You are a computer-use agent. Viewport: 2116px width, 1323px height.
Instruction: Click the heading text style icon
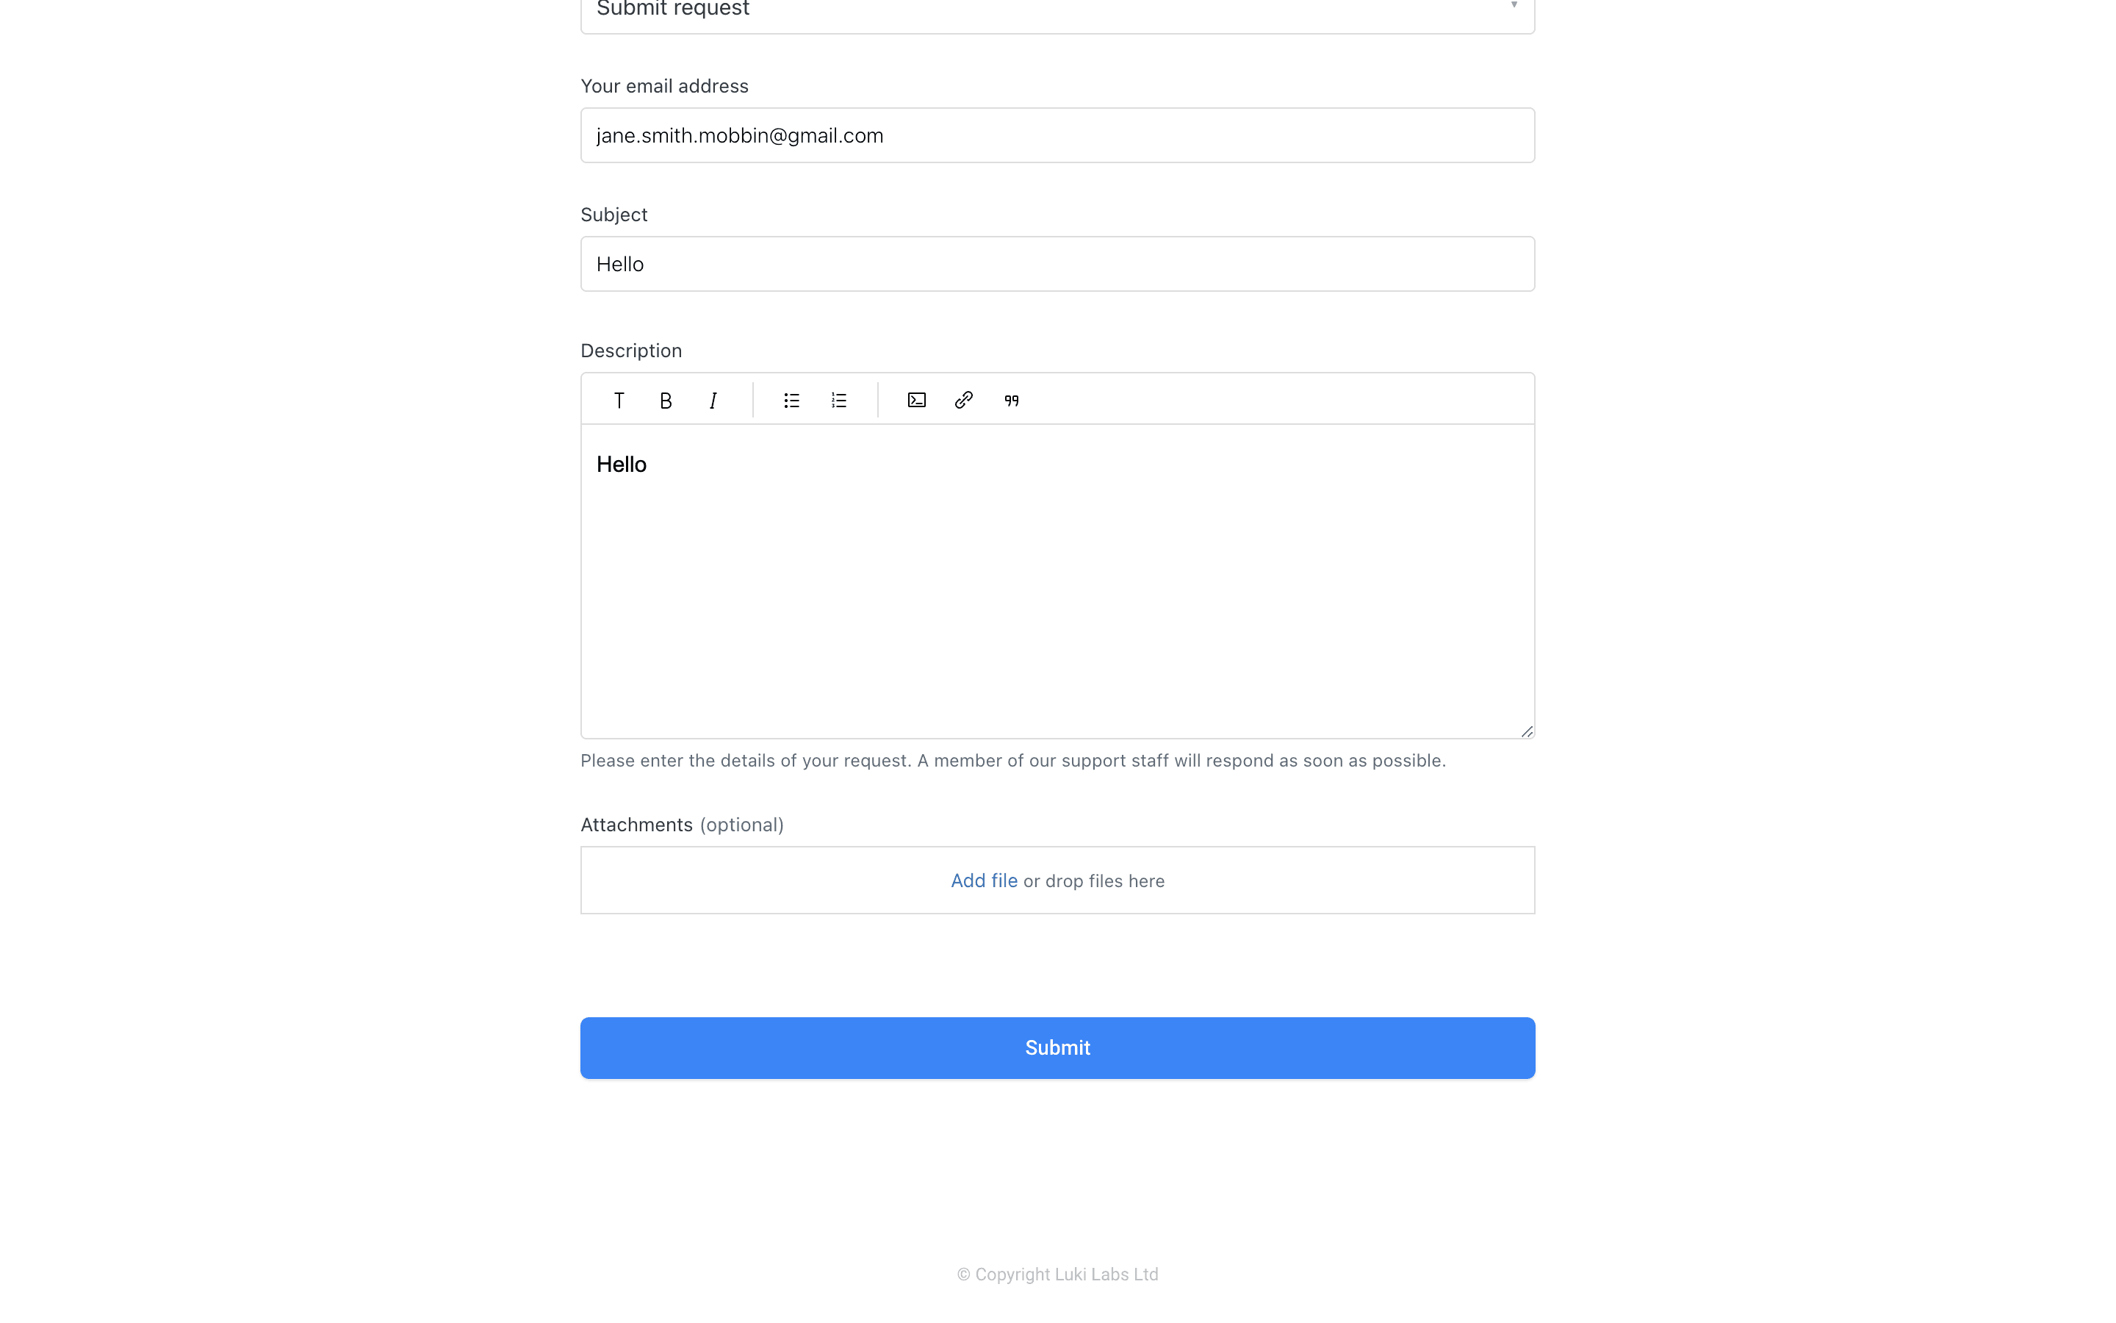pos(618,400)
